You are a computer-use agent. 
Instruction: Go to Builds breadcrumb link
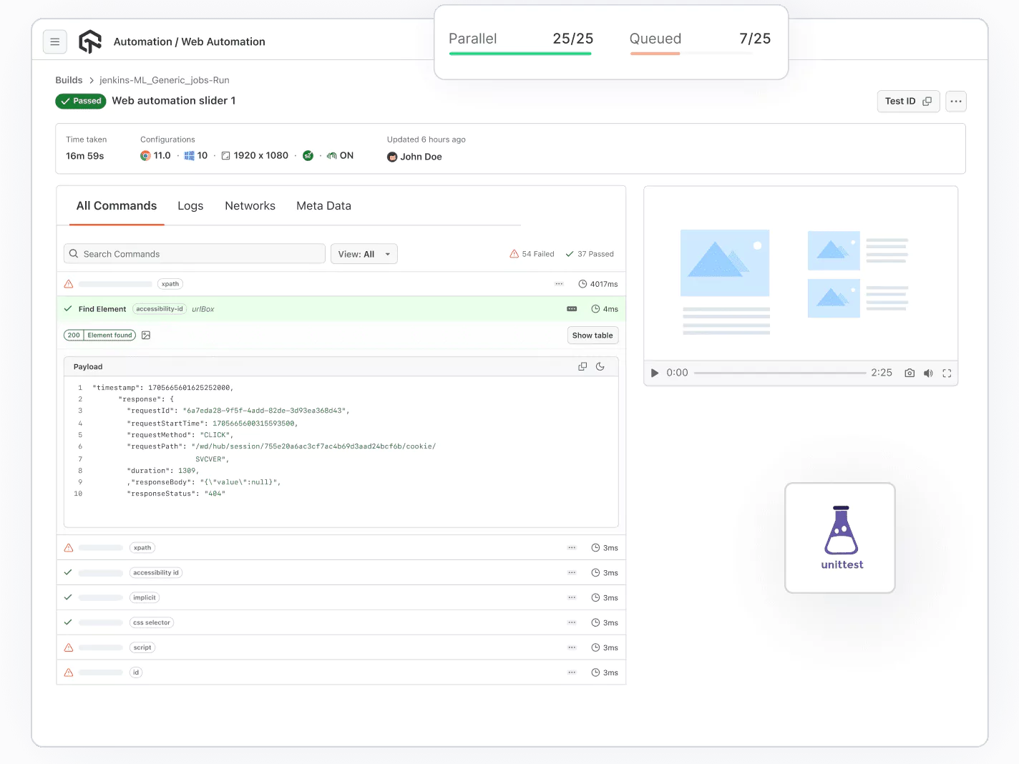[x=69, y=80]
